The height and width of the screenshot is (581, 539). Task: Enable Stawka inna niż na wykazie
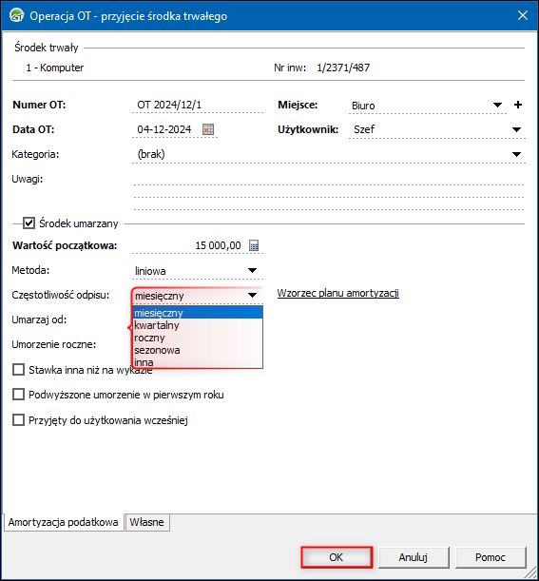point(18,369)
